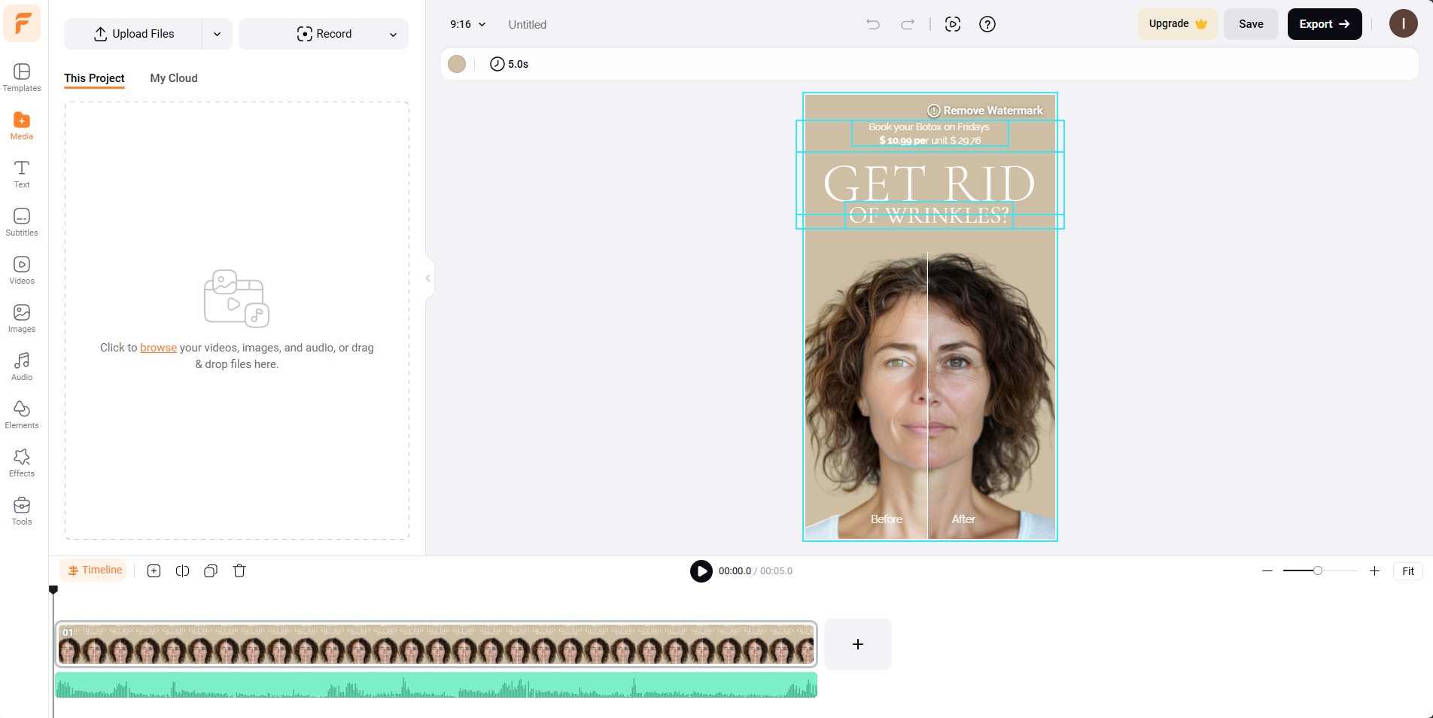This screenshot has height=718, width=1433.
Task: Click the Untitled project name field
Action: pyautogui.click(x=528, y=24)
